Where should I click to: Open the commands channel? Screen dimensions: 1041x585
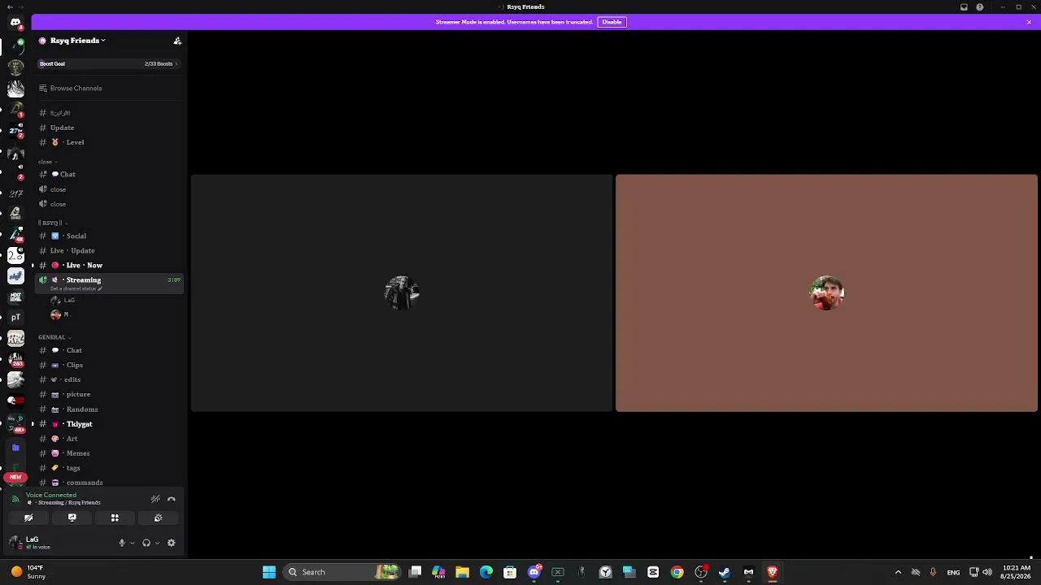(x=108, y=483)
